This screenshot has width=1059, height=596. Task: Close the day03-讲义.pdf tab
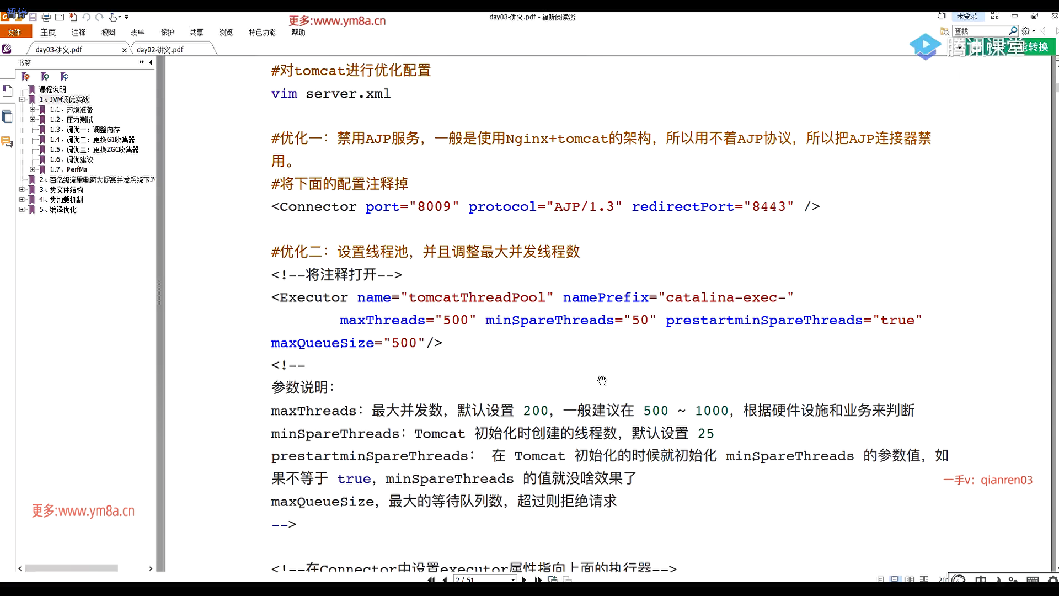(x=124, y=50)
